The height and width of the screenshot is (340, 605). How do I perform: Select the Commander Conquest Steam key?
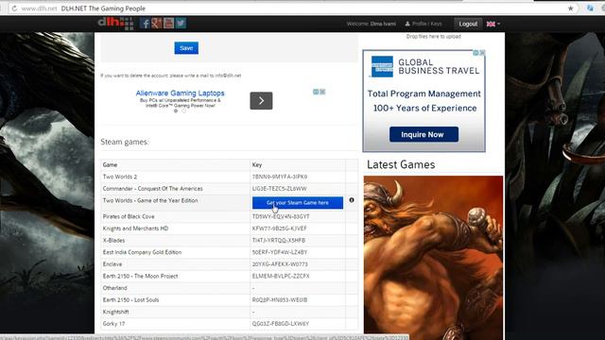coord(280,189)
